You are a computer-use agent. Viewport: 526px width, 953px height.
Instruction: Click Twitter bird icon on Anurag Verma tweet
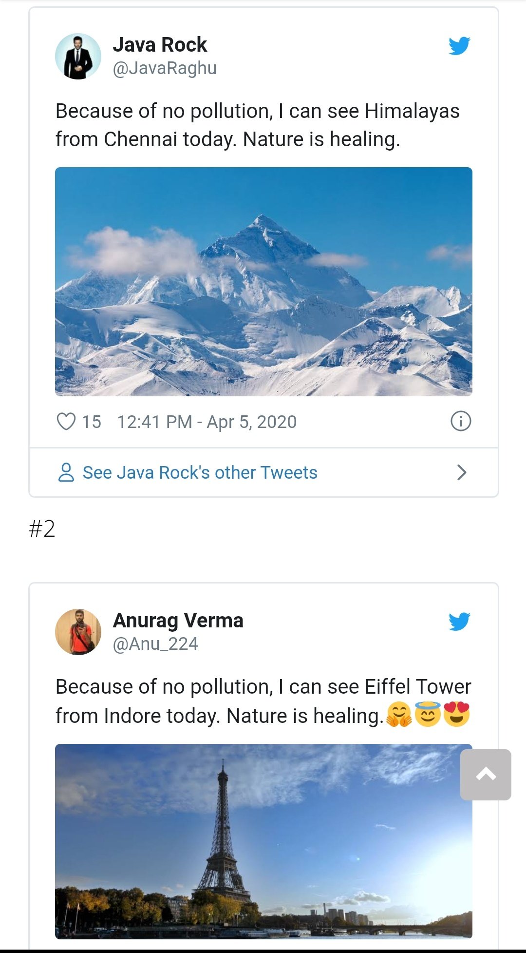tap(459, 622)
